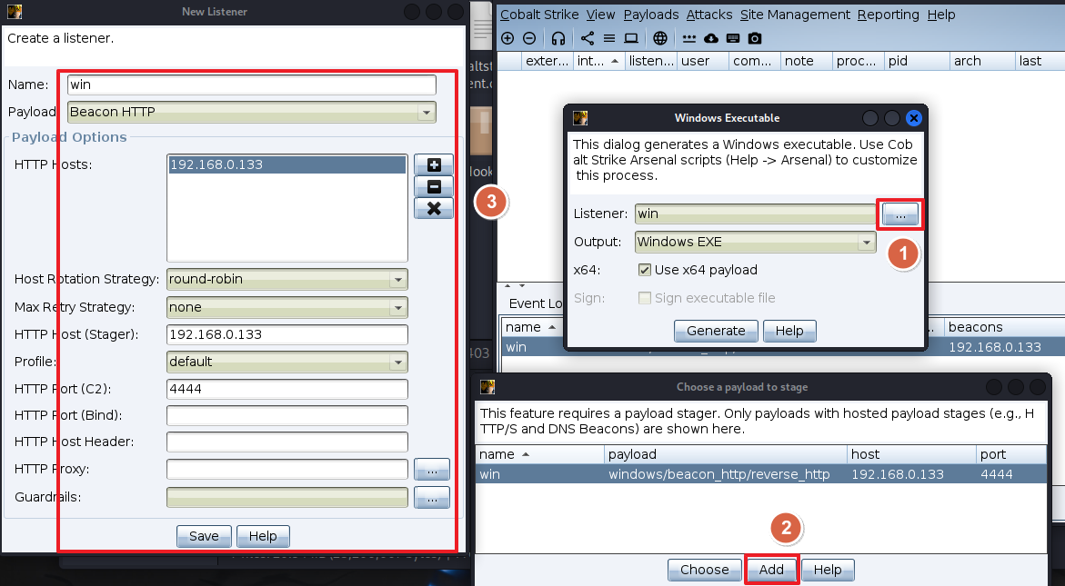This screenshot has width=1065, height=586.
Task: Open Screenshots via the camera icon
Action: tap(755, 39)
